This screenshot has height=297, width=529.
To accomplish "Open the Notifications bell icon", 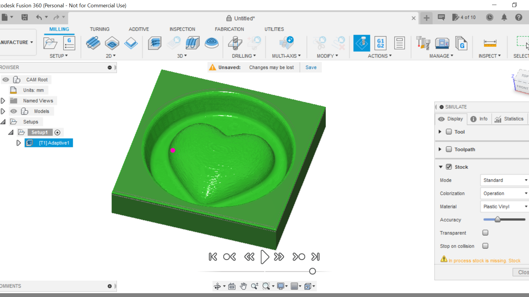I will coord(504,18).
